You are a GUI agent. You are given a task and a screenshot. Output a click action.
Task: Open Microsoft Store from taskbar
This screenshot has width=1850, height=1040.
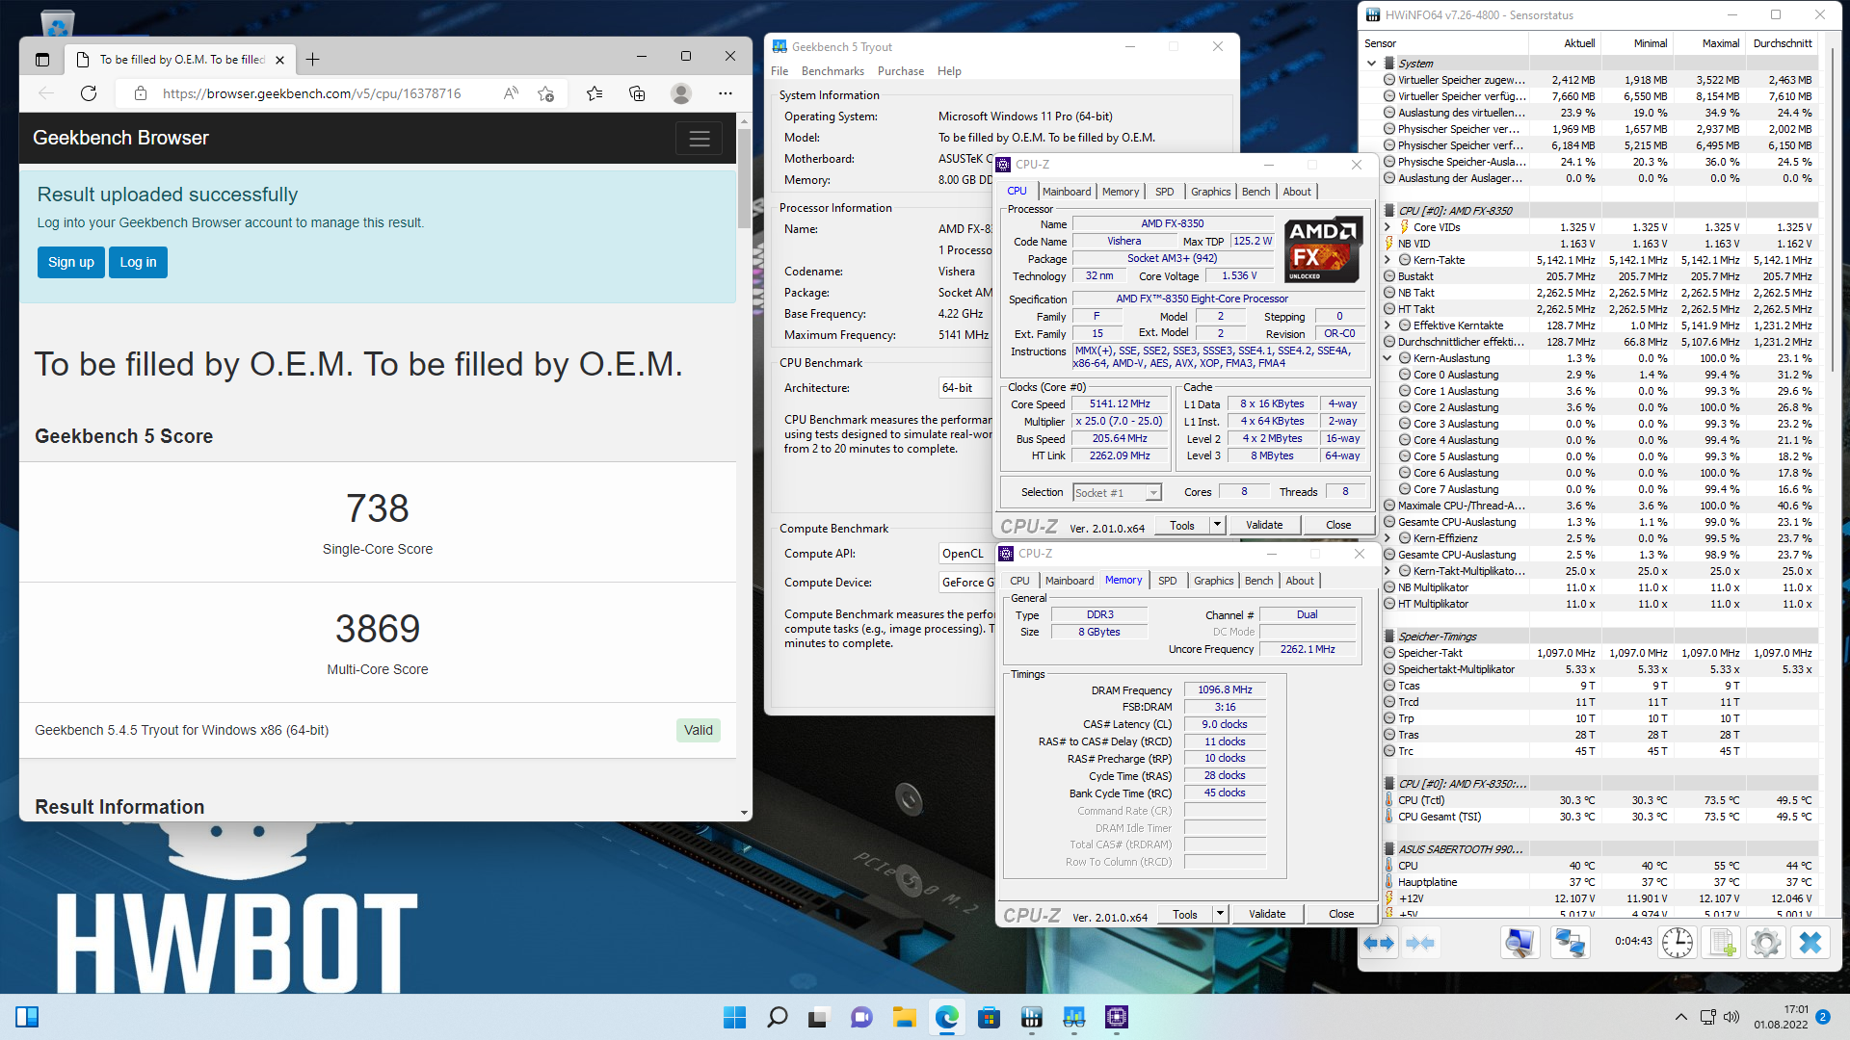pyautogui.click(x=989, y=1017)
